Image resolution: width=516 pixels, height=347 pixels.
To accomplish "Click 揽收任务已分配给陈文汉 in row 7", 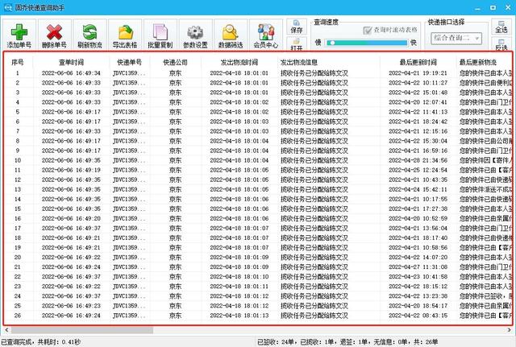I will click(x=314, y=131).
